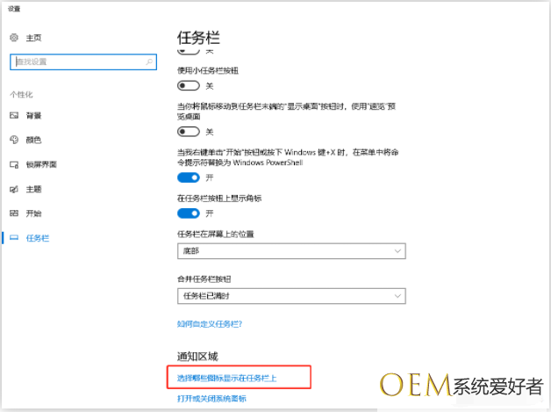The width and height of the screenshot is (551, 412).
Task: Click the 颜色 palette icon
Action: pos(14,140)
